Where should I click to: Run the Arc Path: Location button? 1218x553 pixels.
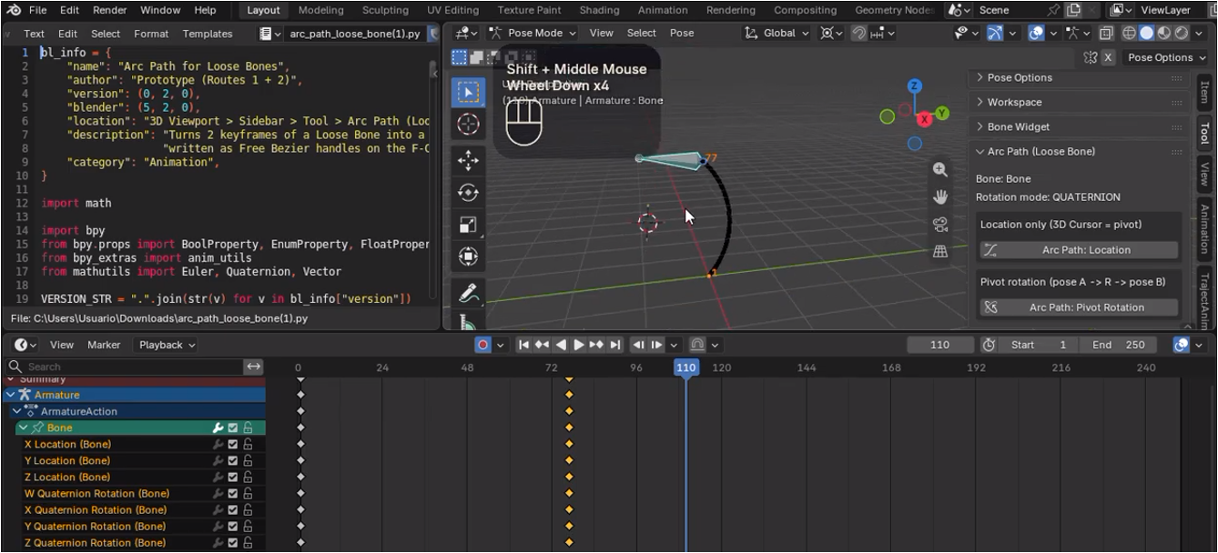point(1079,250)
